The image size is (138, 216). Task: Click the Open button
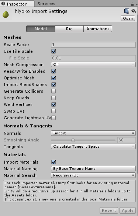(128, 18)
